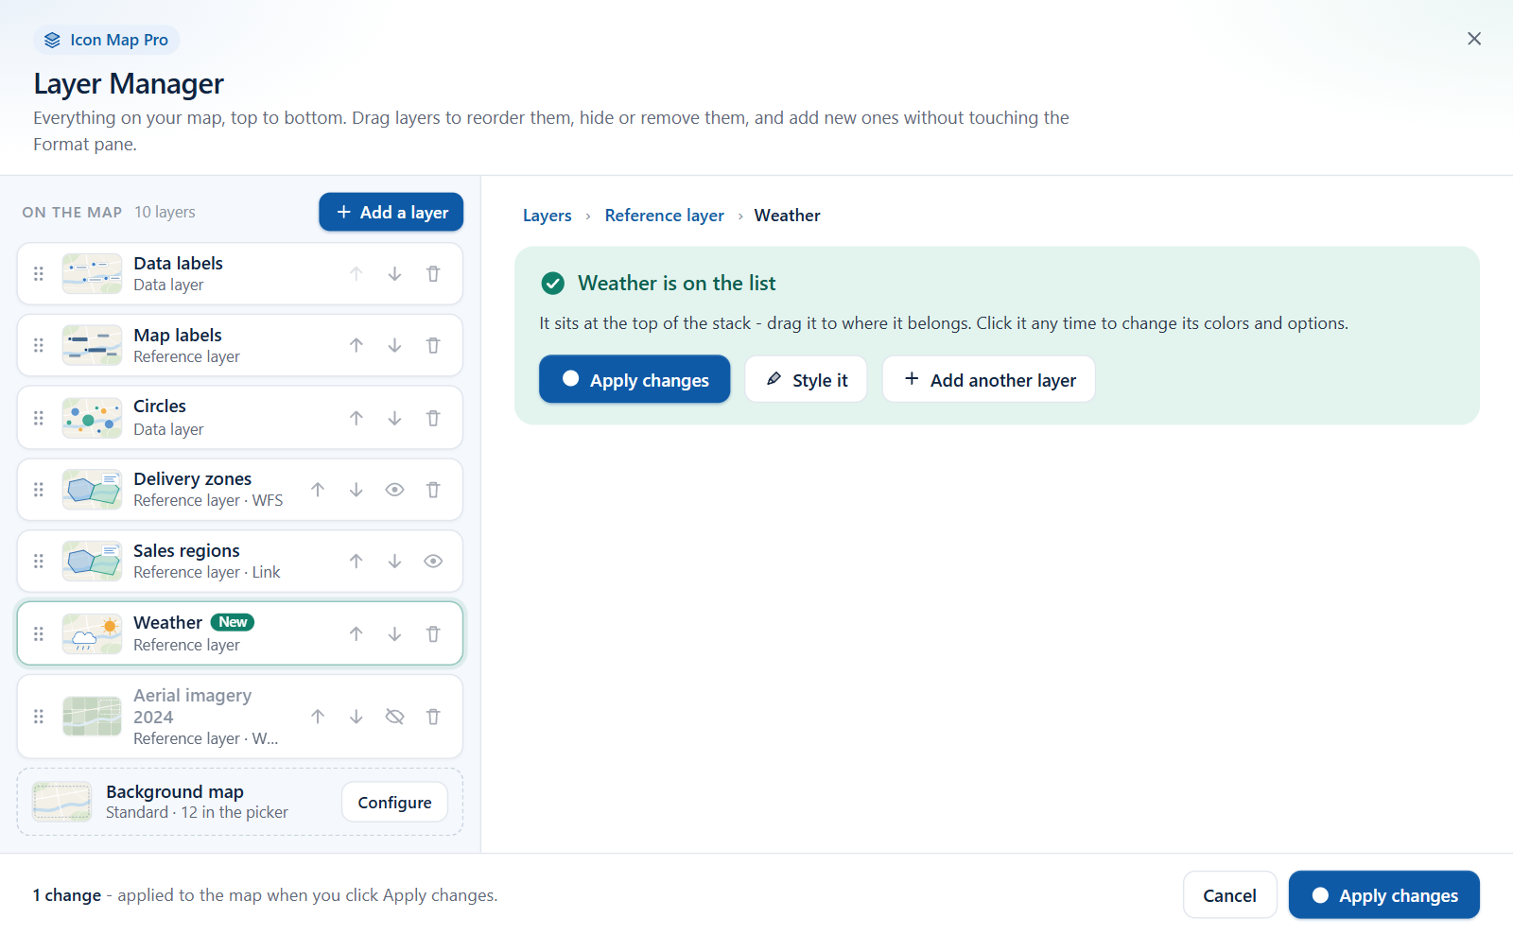The image size is (1513, 935).
Task: Apply changes in the Weather banner
Action: point(635,379)
